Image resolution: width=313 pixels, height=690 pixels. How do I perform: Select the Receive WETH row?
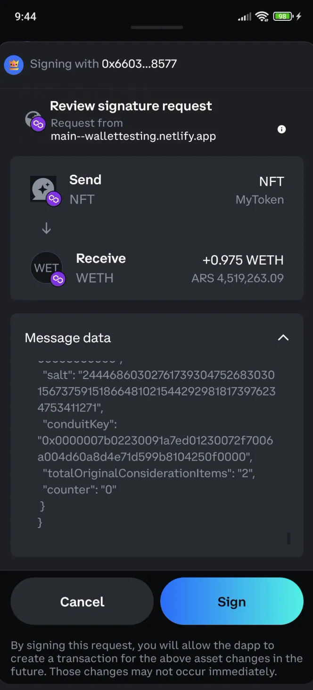click(156, 267)
